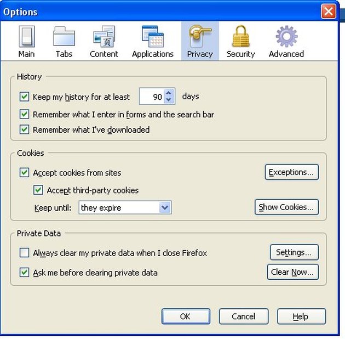The width and height of the screenshot is (345, 339).
Task: Open the Main options panel icon
Action: click(x=27, y=36)
